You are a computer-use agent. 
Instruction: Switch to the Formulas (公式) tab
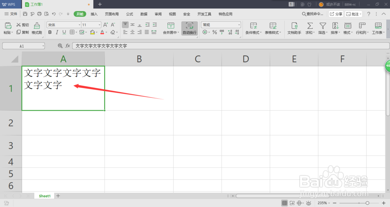129,14
